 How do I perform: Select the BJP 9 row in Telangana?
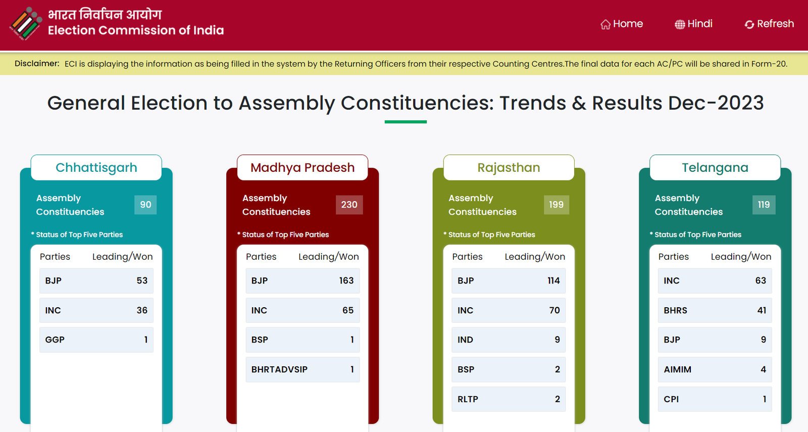coord(715,340)
